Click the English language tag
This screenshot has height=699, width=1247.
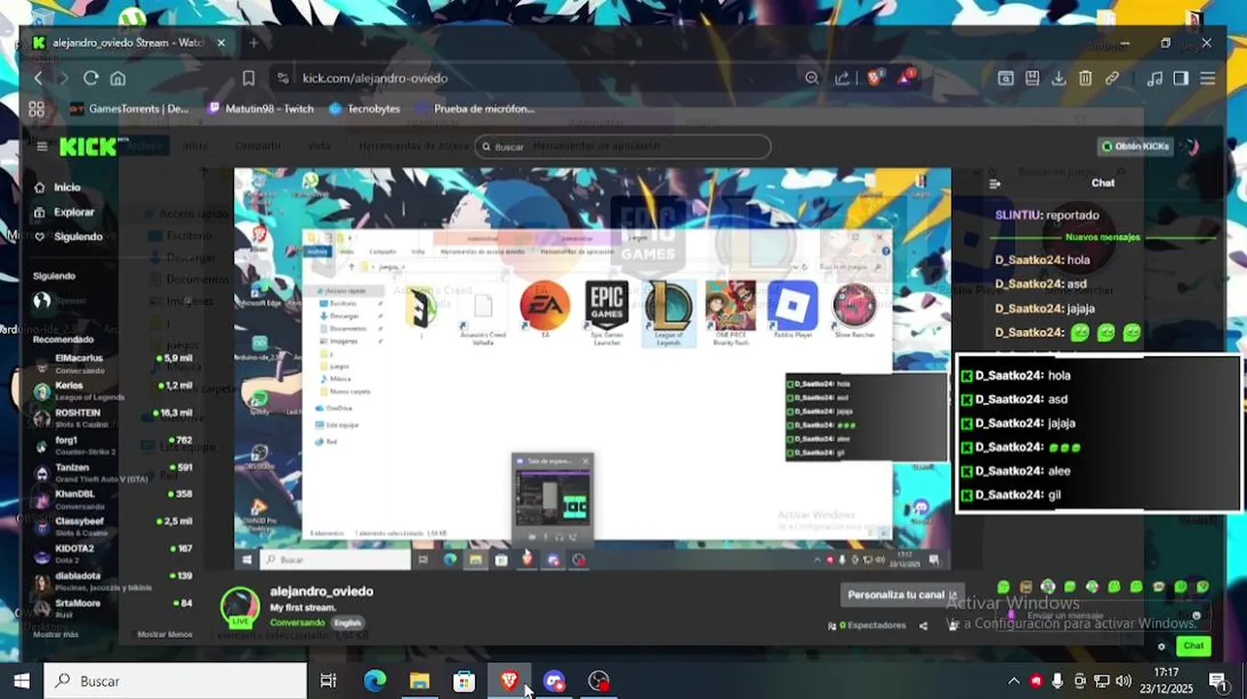point(347,622)
